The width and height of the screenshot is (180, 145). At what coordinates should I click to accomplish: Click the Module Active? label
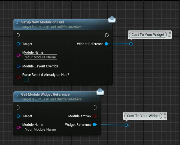pos(80,116)
